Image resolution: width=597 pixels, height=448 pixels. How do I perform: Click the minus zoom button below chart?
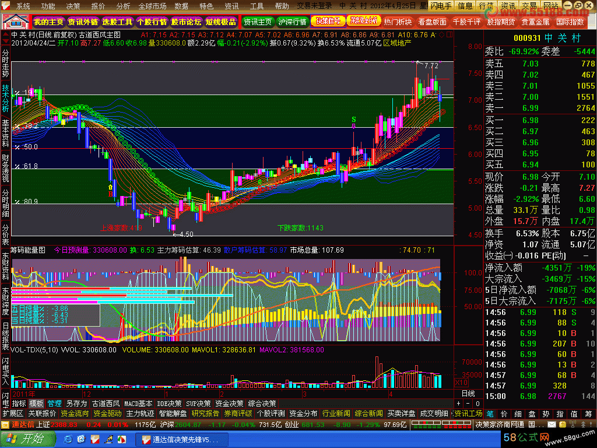(x=468, y=404)
